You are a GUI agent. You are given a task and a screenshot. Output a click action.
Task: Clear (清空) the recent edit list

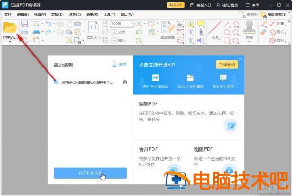point(119,65)
